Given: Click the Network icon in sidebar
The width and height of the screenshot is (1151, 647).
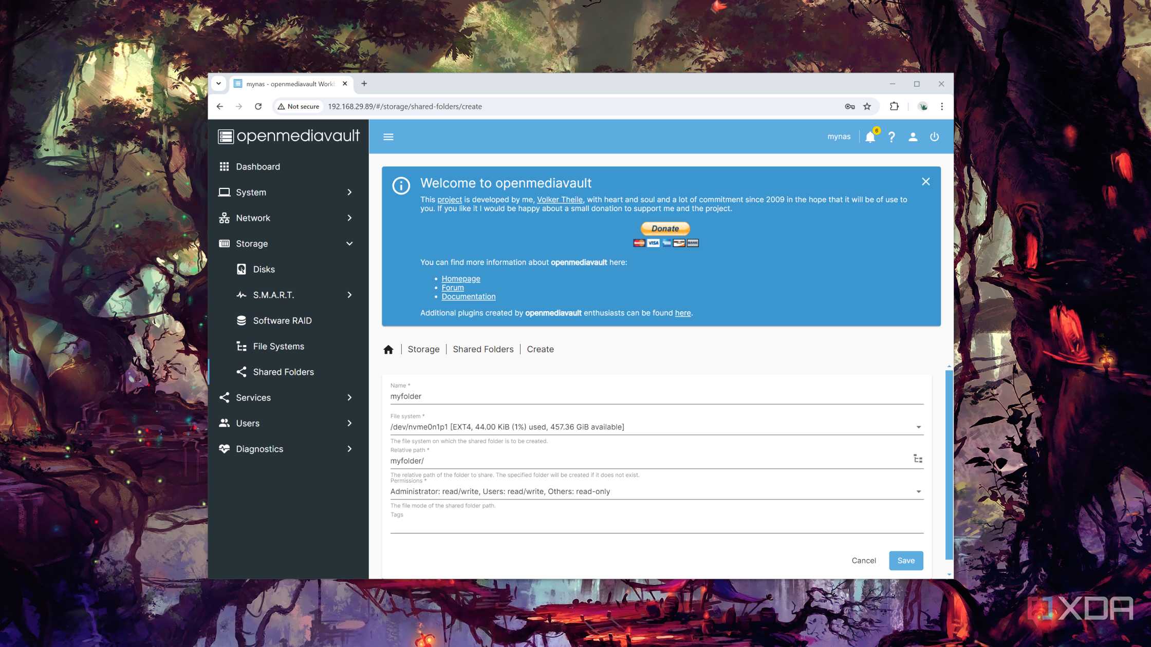Looking at the screenshot, I should tap(224, 218).
